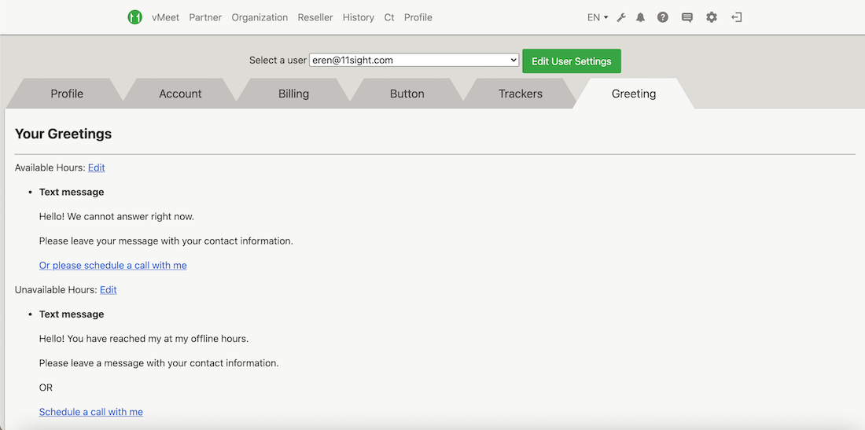The height and width of the screenshot is (430, 865).
Task: Open the Partner menu item
Action: [x=205, y=17]
